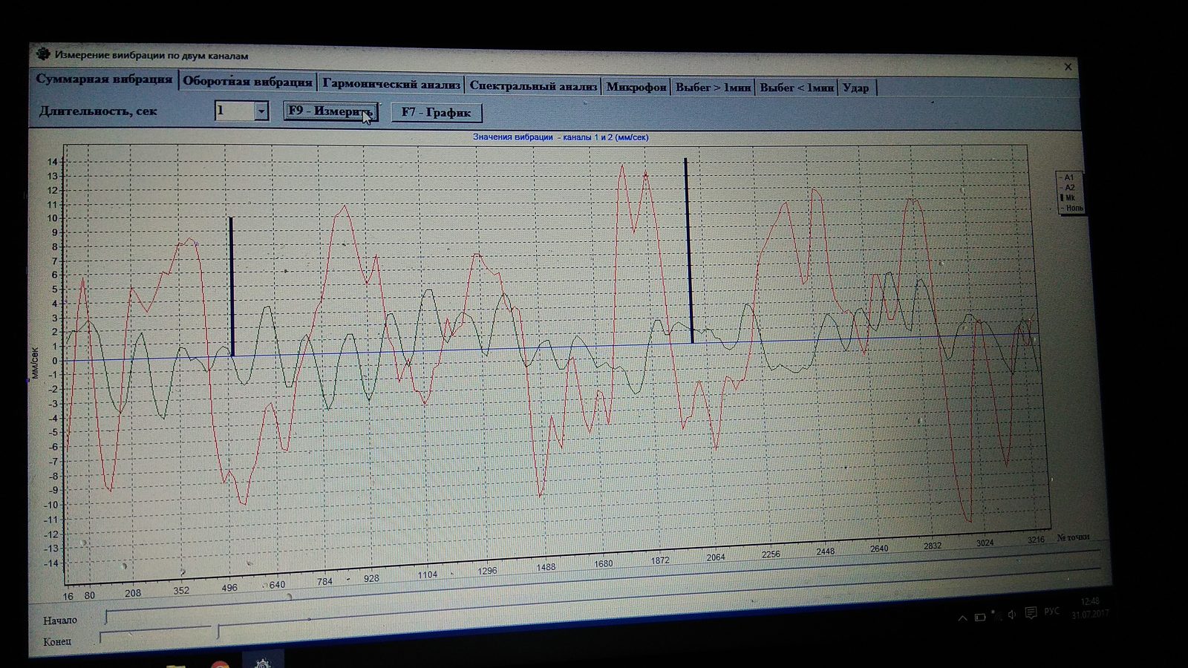The width and height of the screenshot is (1188, 668).
Task: Click the taskbar clock showing 12:48
Action: pyautogui.click(x=1090, y=608)
